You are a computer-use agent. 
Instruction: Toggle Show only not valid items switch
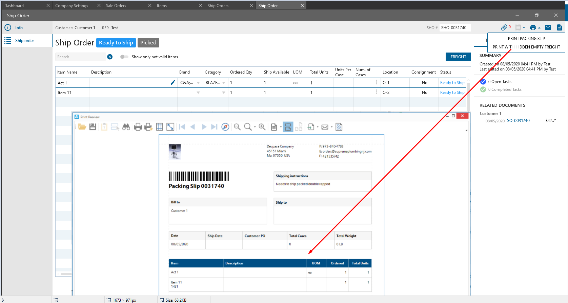tap(124, 57)
